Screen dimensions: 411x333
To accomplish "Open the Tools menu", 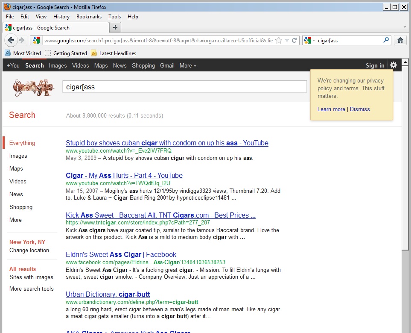I will click(x=114, y=17).
